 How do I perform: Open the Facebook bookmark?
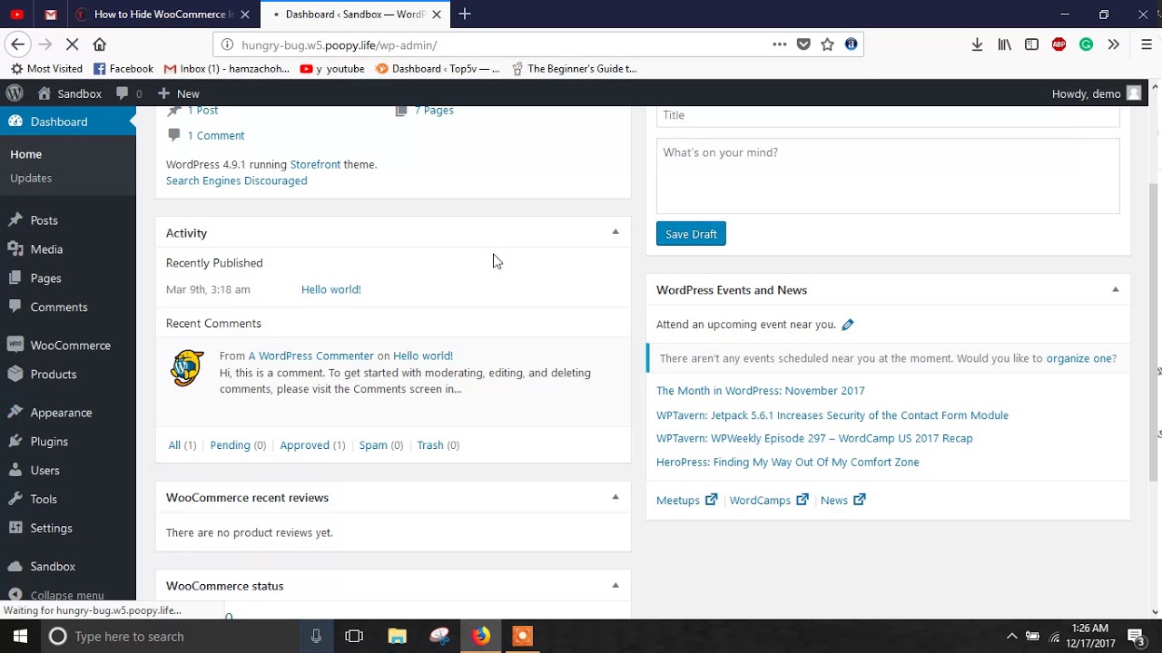(123, 69)
